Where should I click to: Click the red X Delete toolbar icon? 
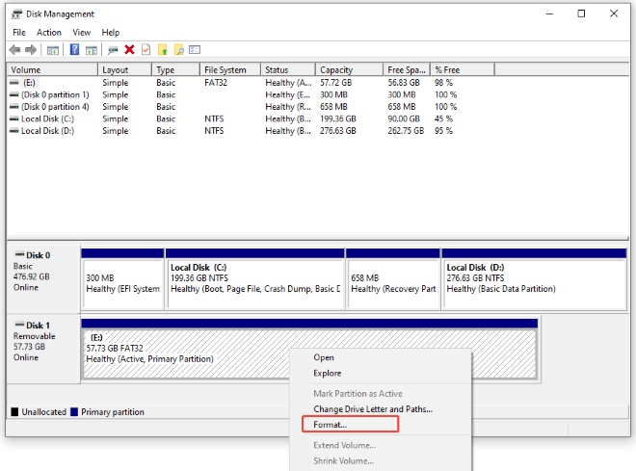click(x=129, y=49)
